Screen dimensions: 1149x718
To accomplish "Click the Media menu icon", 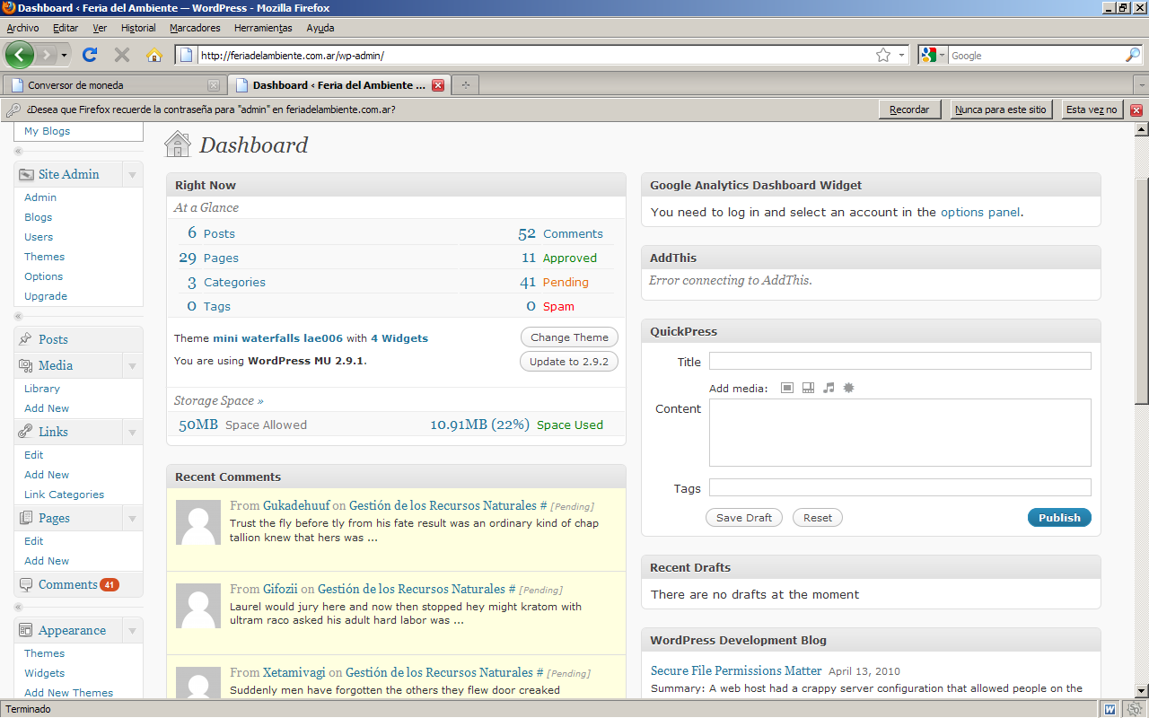I will [x=25, y=365].
